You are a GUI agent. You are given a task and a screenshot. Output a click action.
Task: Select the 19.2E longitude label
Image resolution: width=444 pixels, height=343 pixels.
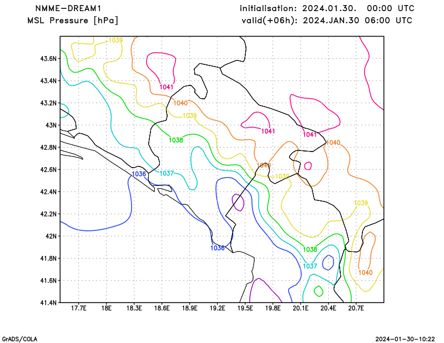[217, 309]
